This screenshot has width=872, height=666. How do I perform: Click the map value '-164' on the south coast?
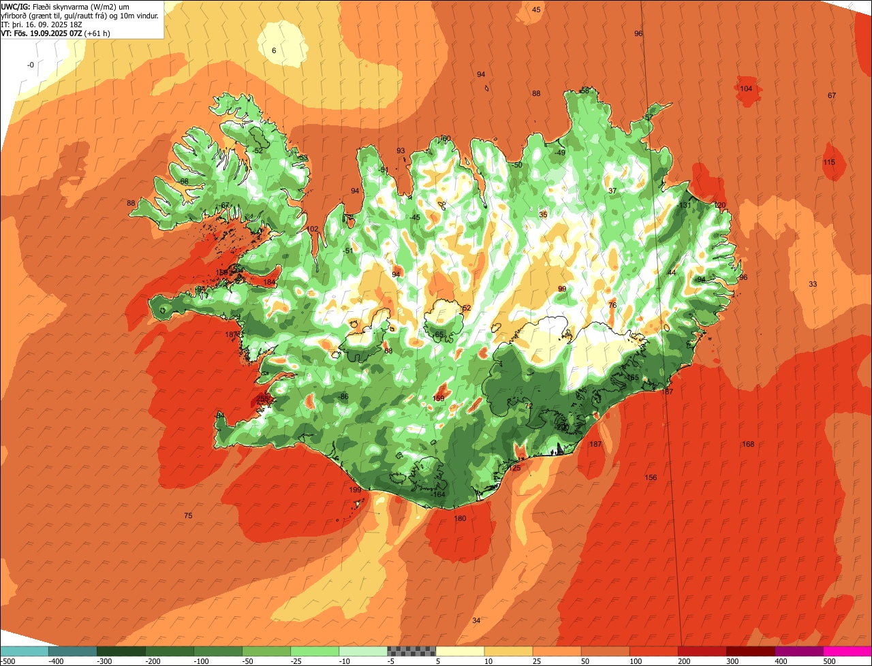pos(438,494)
